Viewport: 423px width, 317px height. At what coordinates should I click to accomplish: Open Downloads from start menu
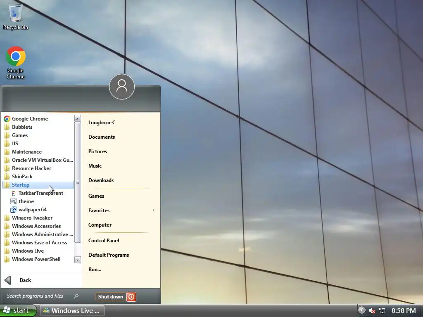pos(101,180)
